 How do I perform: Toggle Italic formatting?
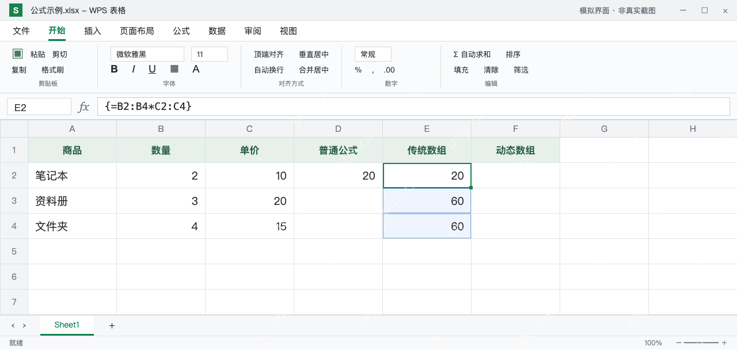tap(134, 69)
